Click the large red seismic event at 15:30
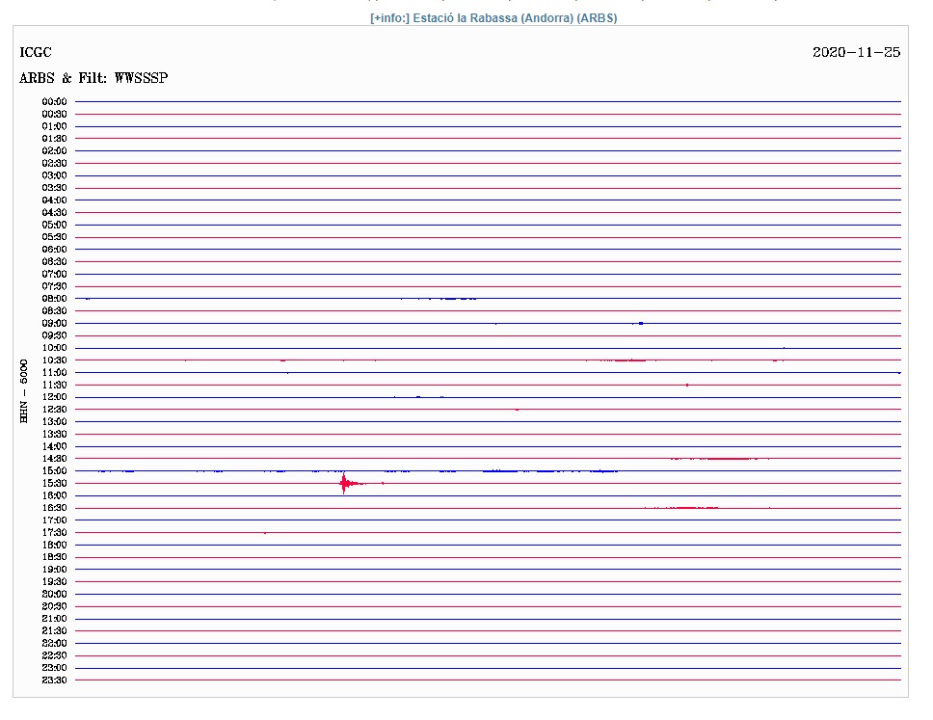This screenshot has height=720, width=933. coord(345,483)
